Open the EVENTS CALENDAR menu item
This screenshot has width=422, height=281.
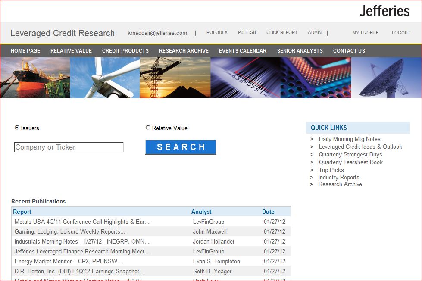tap(243, 50)
